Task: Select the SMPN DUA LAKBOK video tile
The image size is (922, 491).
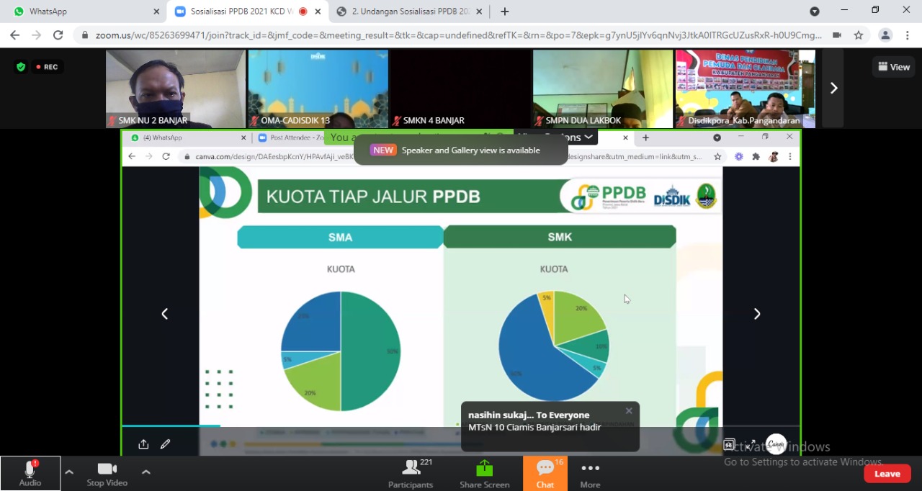Action: point(603,89)
